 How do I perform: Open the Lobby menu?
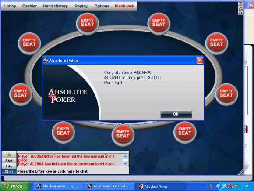click(x=10, y=6)
